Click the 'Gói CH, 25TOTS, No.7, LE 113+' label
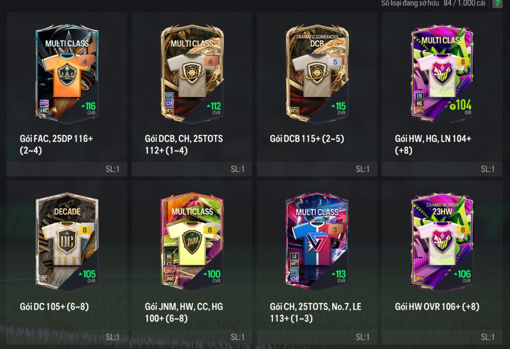Viewport: 510px width, 349px height. click(x=316, y=312)
